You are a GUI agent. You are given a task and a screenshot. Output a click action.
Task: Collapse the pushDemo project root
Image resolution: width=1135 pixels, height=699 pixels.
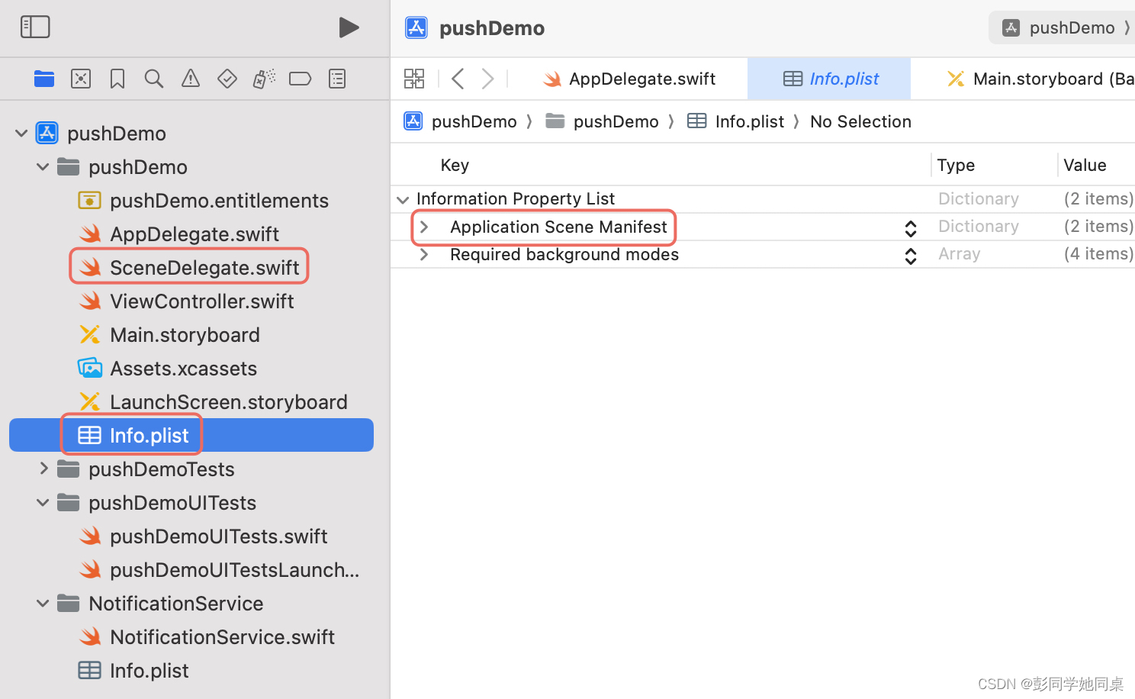21,134
